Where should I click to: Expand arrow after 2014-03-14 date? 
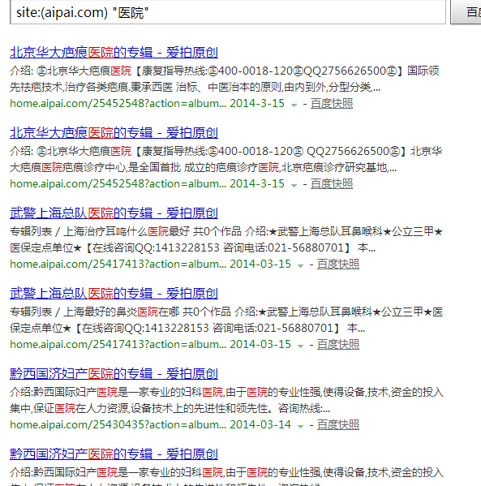(x=300, y=426)
